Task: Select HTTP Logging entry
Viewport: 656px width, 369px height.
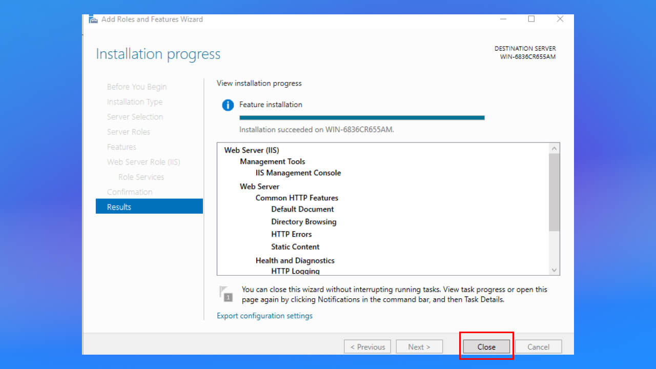Action: pos(296,271)
